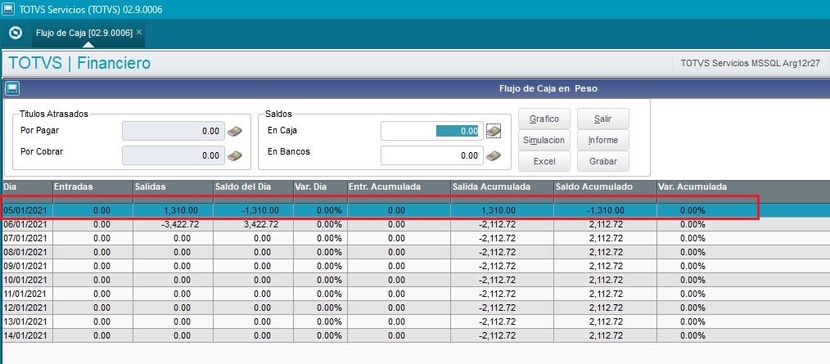The height and width of the screenshot is (364, 830).
Task: Click the Grafico button
Action: click(544, 119)
